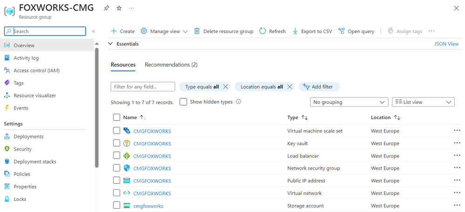The image size is (465, 212).
Task: Sort resources by Location column
Action: coord(385,117)
